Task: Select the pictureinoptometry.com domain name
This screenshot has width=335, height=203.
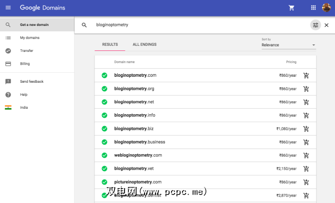Action: click(138, 182)
